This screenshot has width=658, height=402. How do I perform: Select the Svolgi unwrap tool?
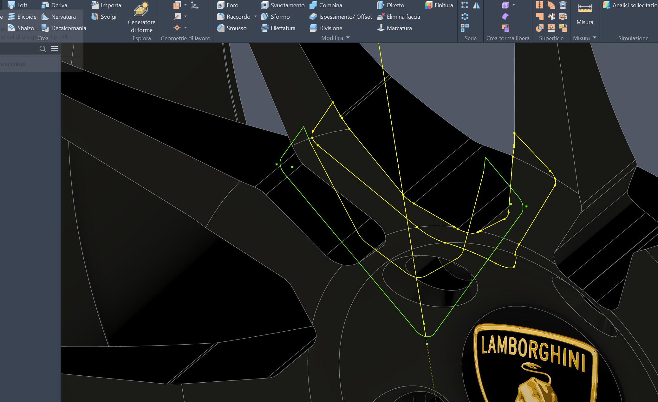click(x=104, y=16)
